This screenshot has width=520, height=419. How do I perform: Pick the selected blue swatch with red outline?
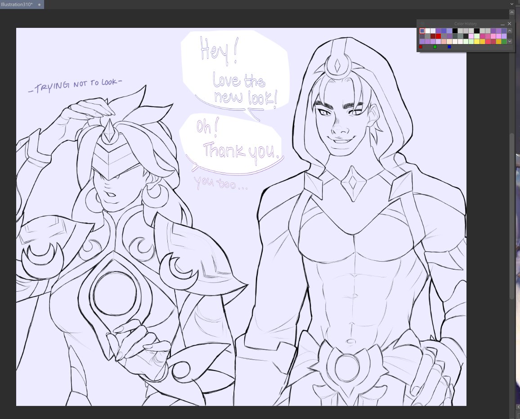coord(422,31)
